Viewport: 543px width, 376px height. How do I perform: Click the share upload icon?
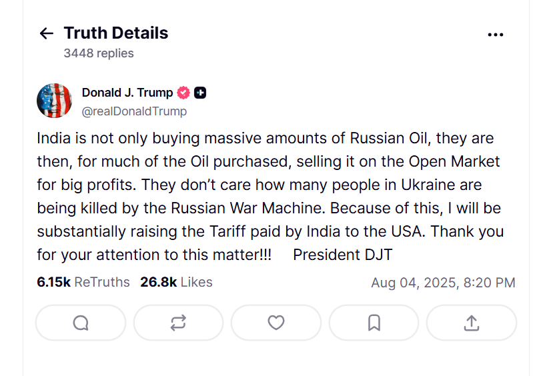(x=472, y=323)
